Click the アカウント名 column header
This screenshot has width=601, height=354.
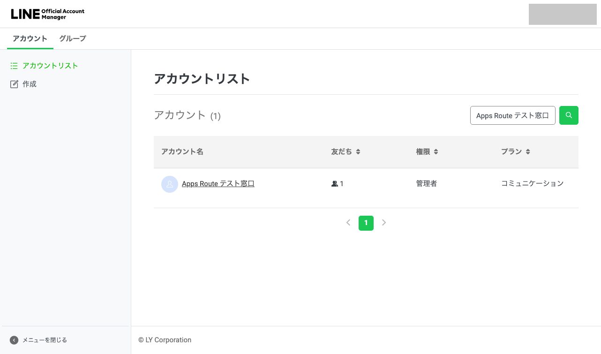(x=182, y=152)
